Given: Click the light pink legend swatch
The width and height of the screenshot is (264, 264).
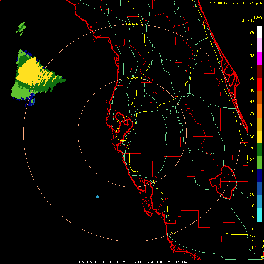Looking at the screenshot, I should pos(259,45).
